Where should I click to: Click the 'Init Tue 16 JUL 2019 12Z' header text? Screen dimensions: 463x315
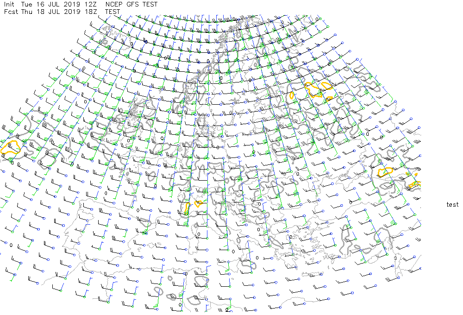tap(50, 5)
